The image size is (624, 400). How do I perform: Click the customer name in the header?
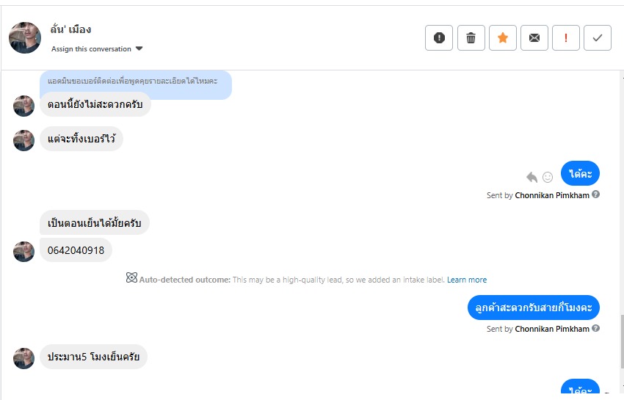(x=70, y=29)
